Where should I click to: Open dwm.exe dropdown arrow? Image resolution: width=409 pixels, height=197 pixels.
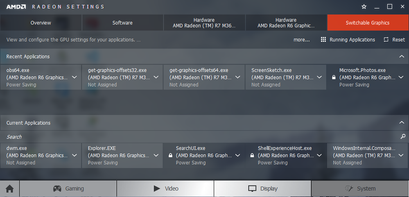point(75,155)
